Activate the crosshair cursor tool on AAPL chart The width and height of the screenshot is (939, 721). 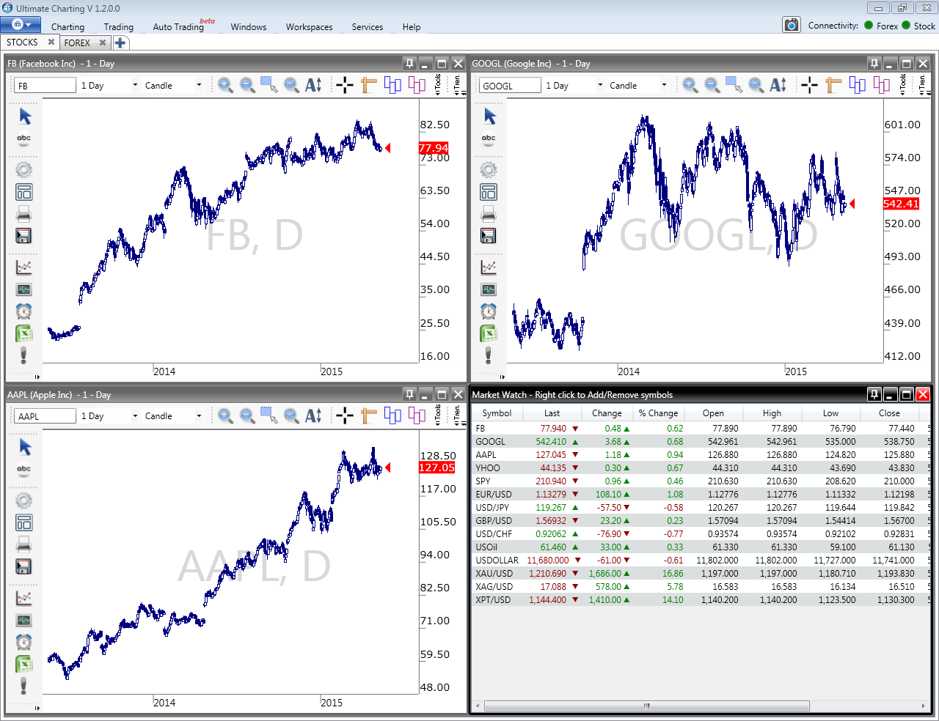point(344,415)
